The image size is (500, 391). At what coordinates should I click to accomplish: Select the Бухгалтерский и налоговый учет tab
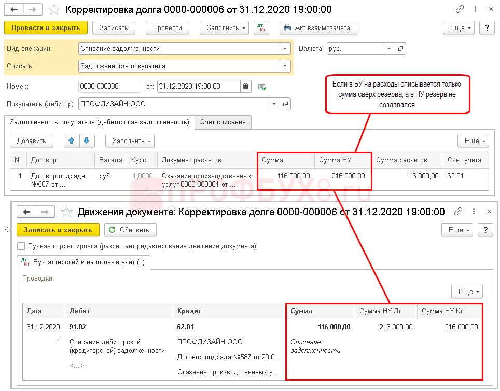pos(84,262)
